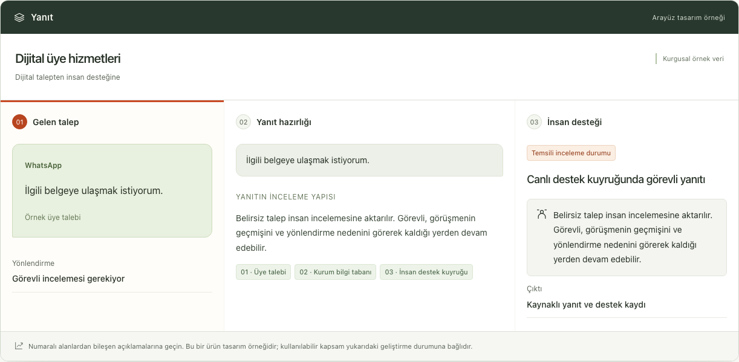Select step 02 number badge
The width and height of the screenshot is (739, 362).
pyautogui.click(x=243, y=122)
